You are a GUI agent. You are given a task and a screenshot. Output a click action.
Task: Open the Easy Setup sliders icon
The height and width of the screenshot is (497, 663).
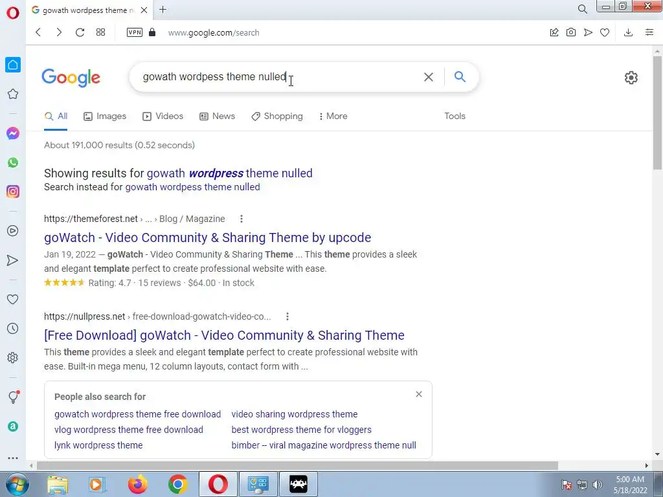coord(649,32)
